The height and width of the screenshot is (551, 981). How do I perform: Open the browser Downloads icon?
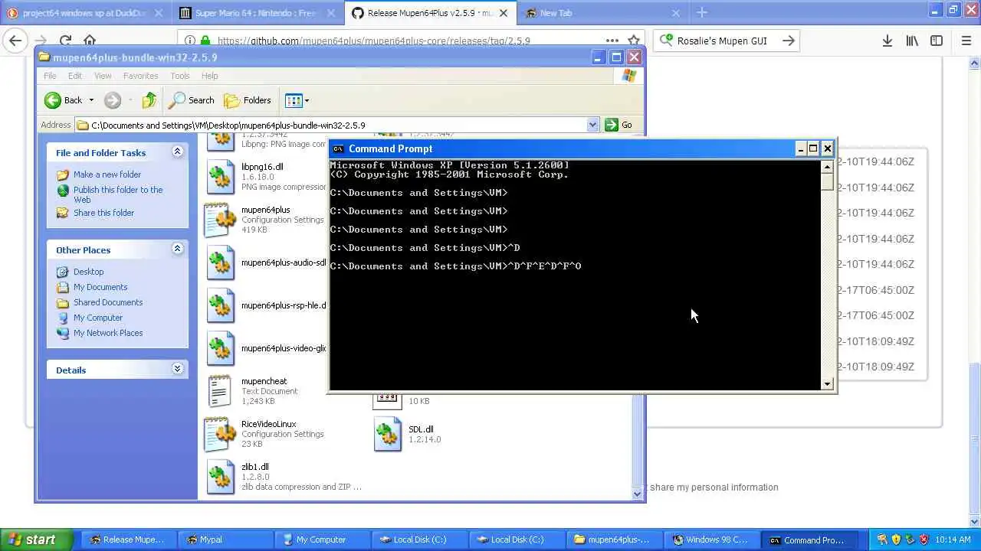pos(887,41)
